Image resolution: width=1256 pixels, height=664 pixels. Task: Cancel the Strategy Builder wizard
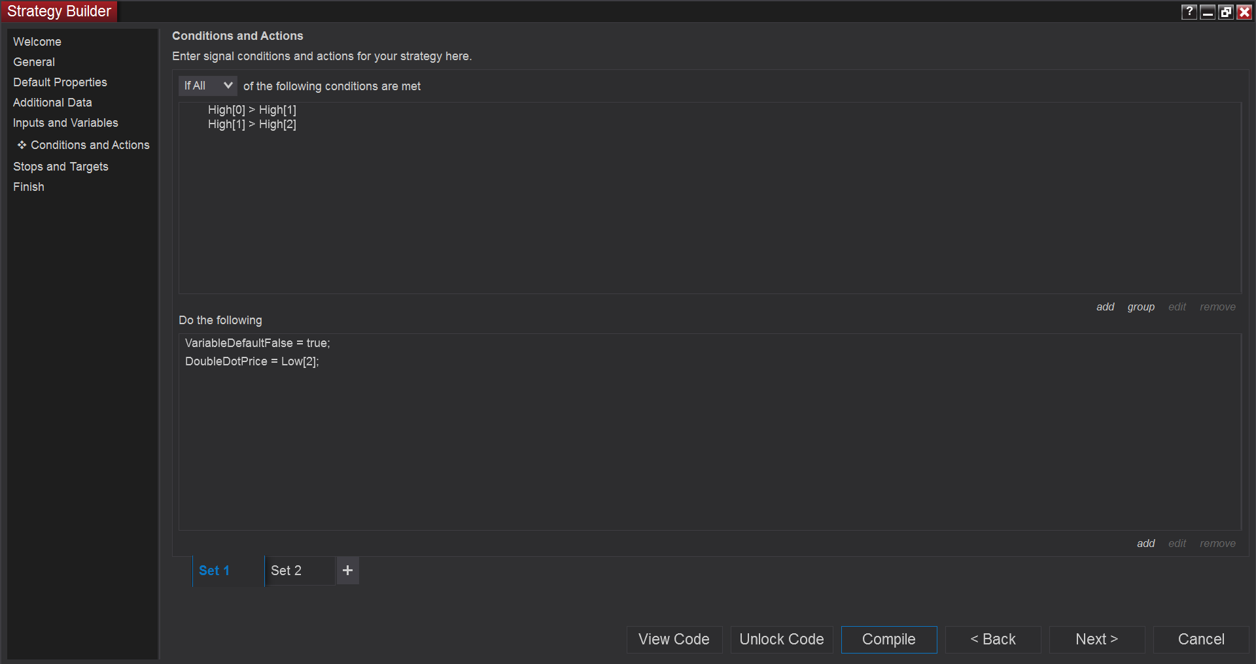1200,639
